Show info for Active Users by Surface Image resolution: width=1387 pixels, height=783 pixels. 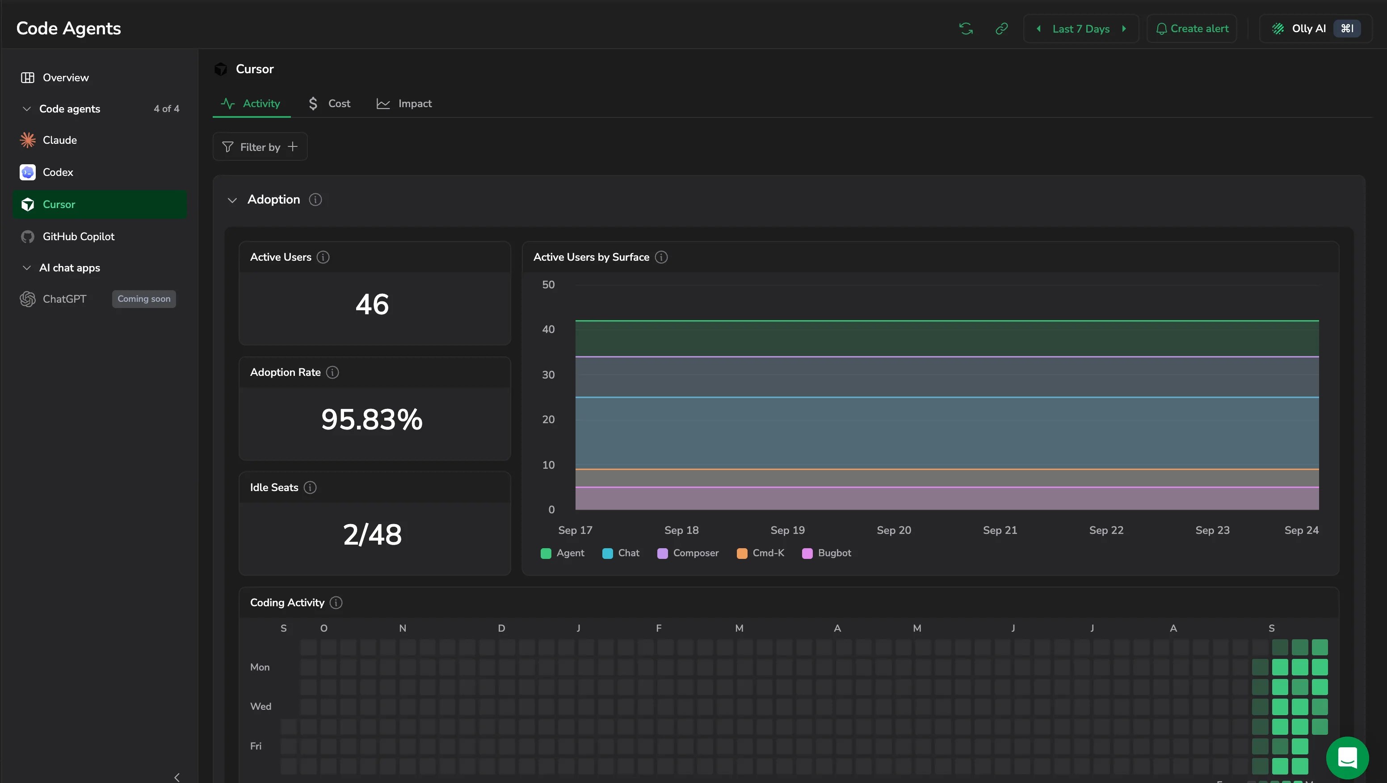[x=661, y=257]
